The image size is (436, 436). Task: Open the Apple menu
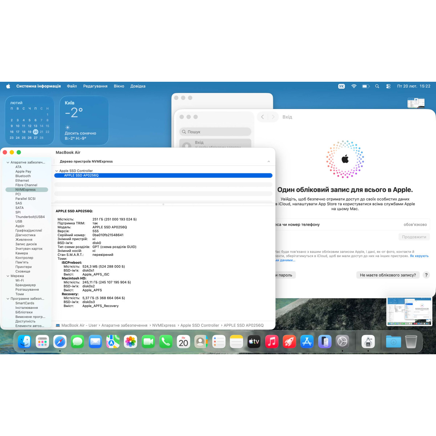[x=8, y=86]
